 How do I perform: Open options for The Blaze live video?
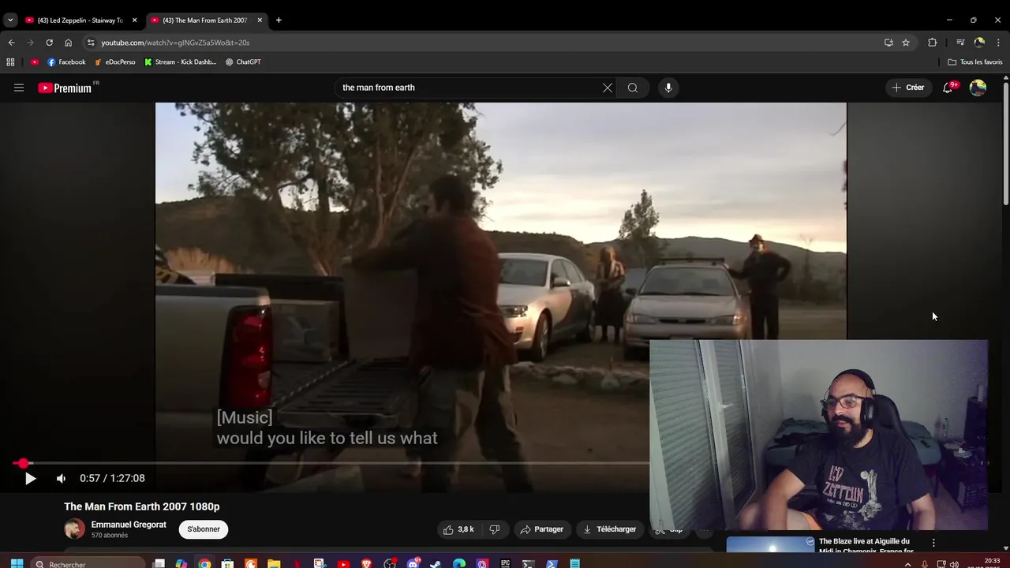(x=933, y=543)
